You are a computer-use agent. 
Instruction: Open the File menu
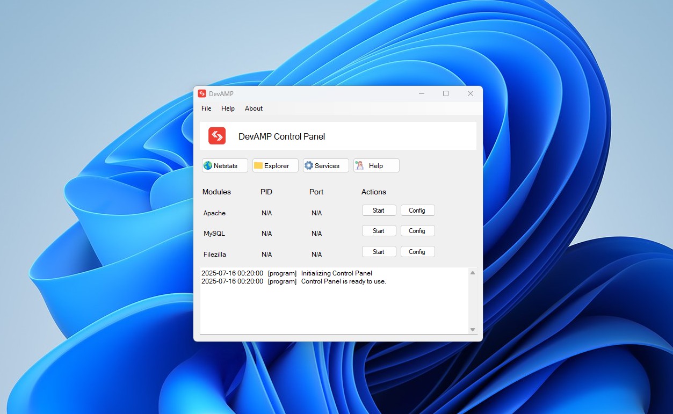coord(206,108)
